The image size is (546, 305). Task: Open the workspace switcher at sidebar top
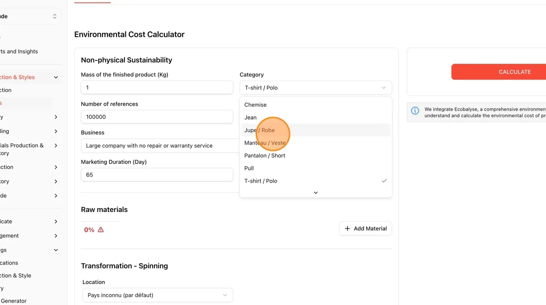coord(30,17)
